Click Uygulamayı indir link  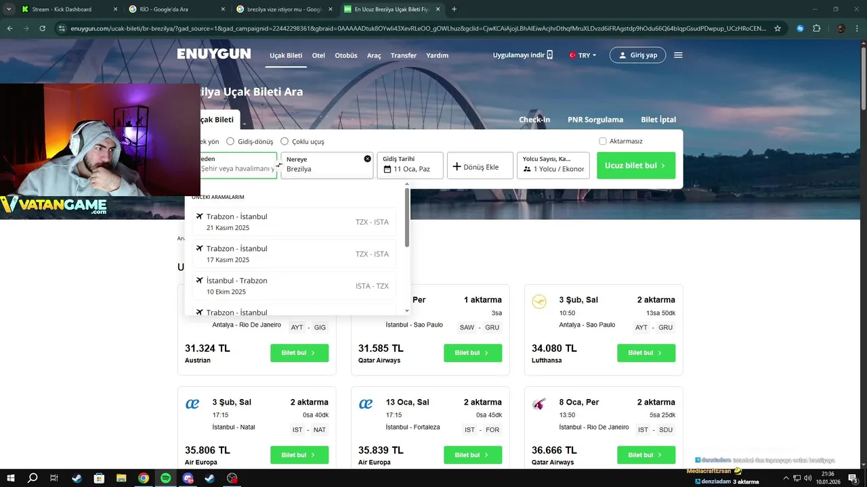click(523, 55)
